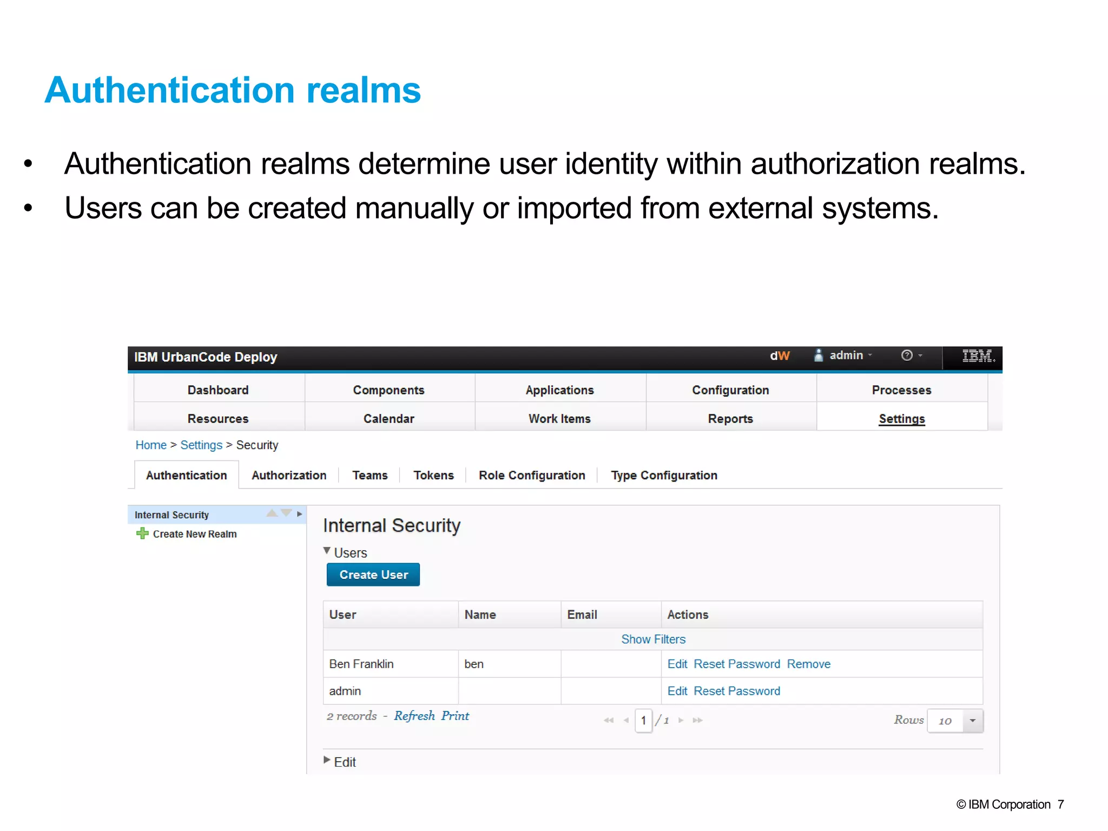
Task: Expand the Edit section triangle
Action: click(x=327, y=760)
